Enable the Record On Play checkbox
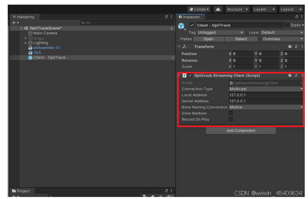 click(x=231, y=119)
